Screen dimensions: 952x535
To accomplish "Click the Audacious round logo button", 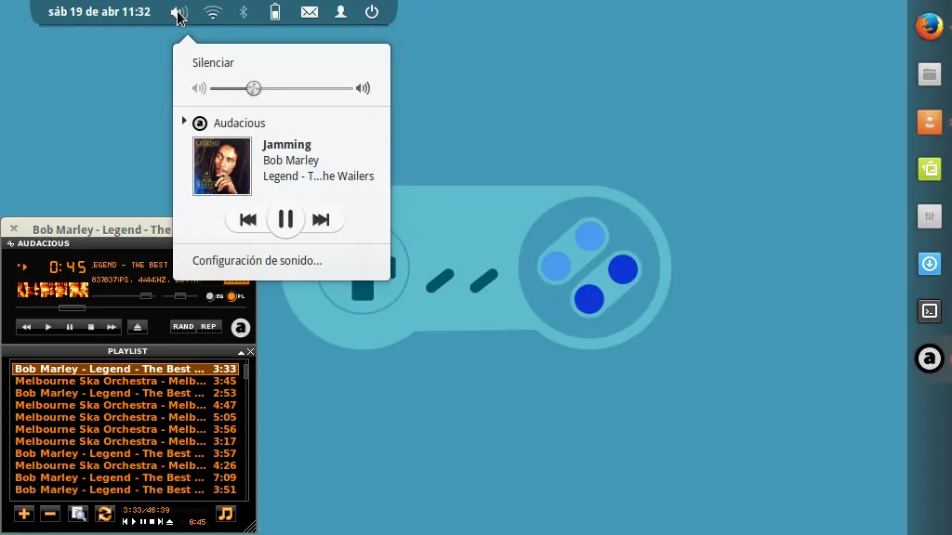I will [241, 328].
